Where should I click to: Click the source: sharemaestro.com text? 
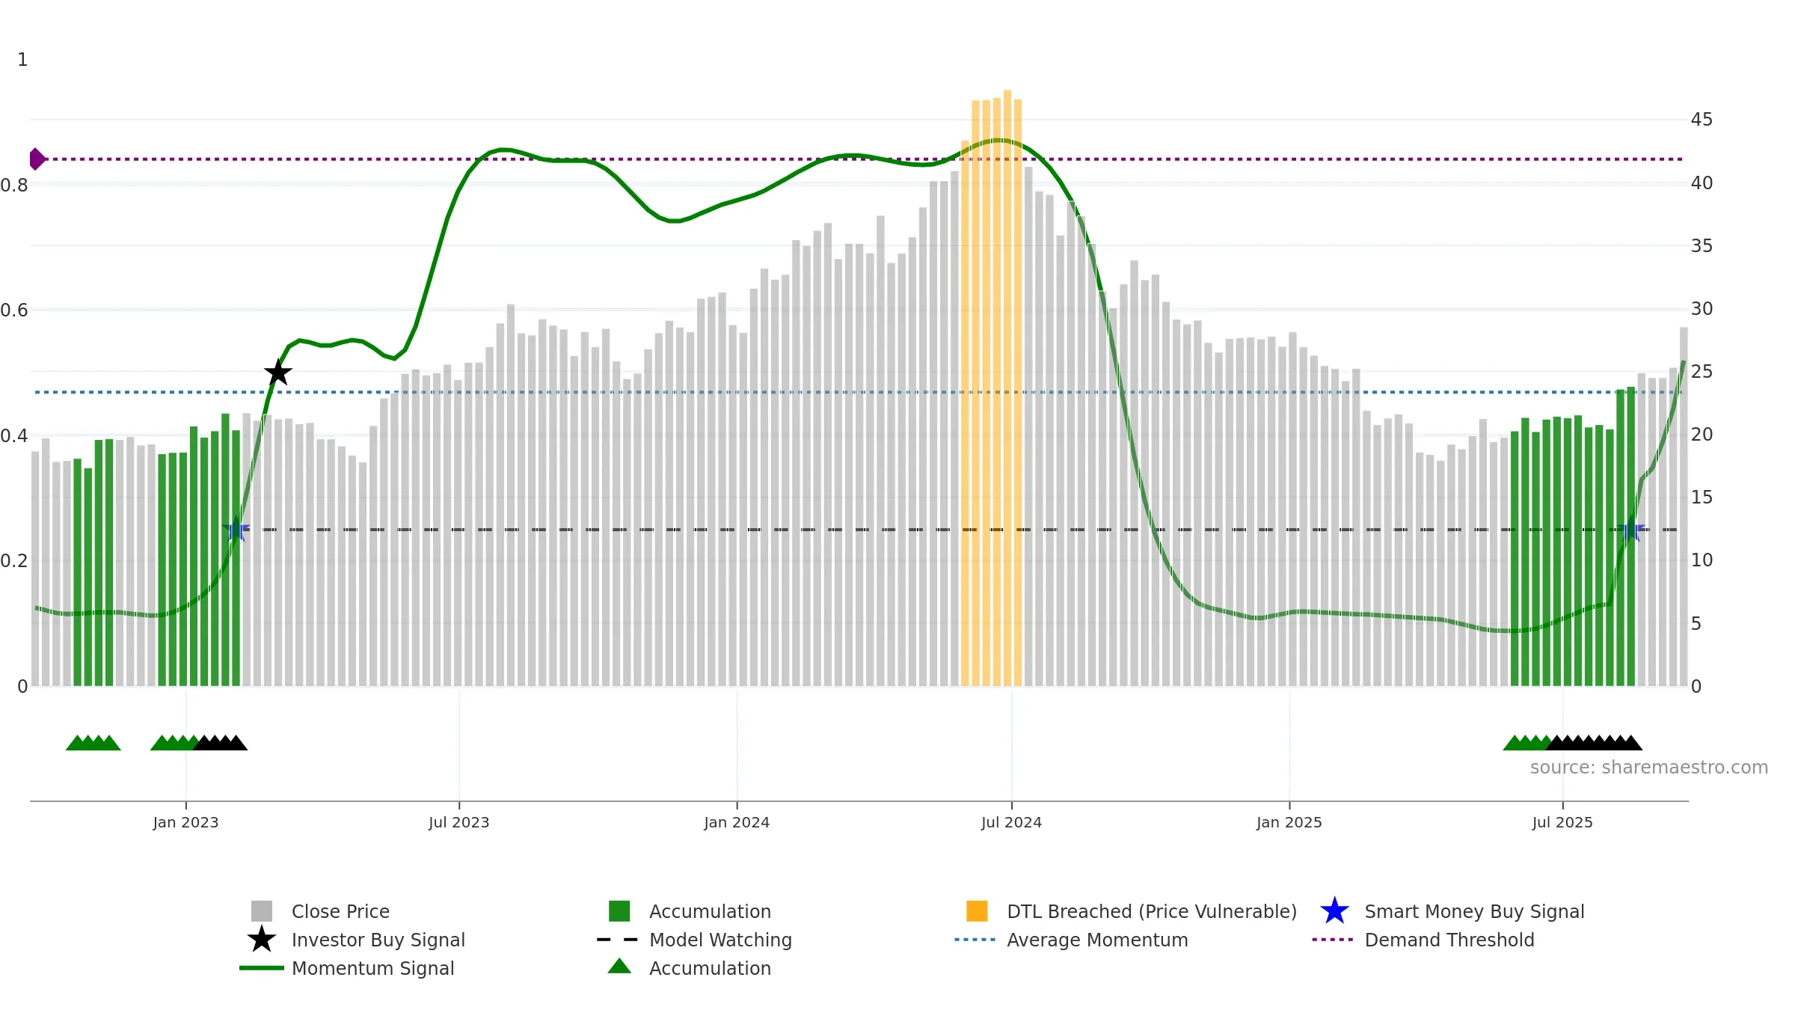(1649, 768)
